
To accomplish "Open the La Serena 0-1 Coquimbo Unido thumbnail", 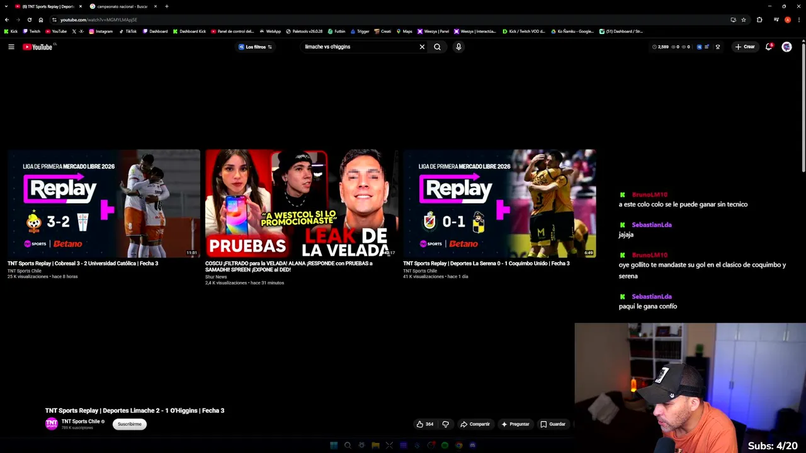I will coord(499,203).
